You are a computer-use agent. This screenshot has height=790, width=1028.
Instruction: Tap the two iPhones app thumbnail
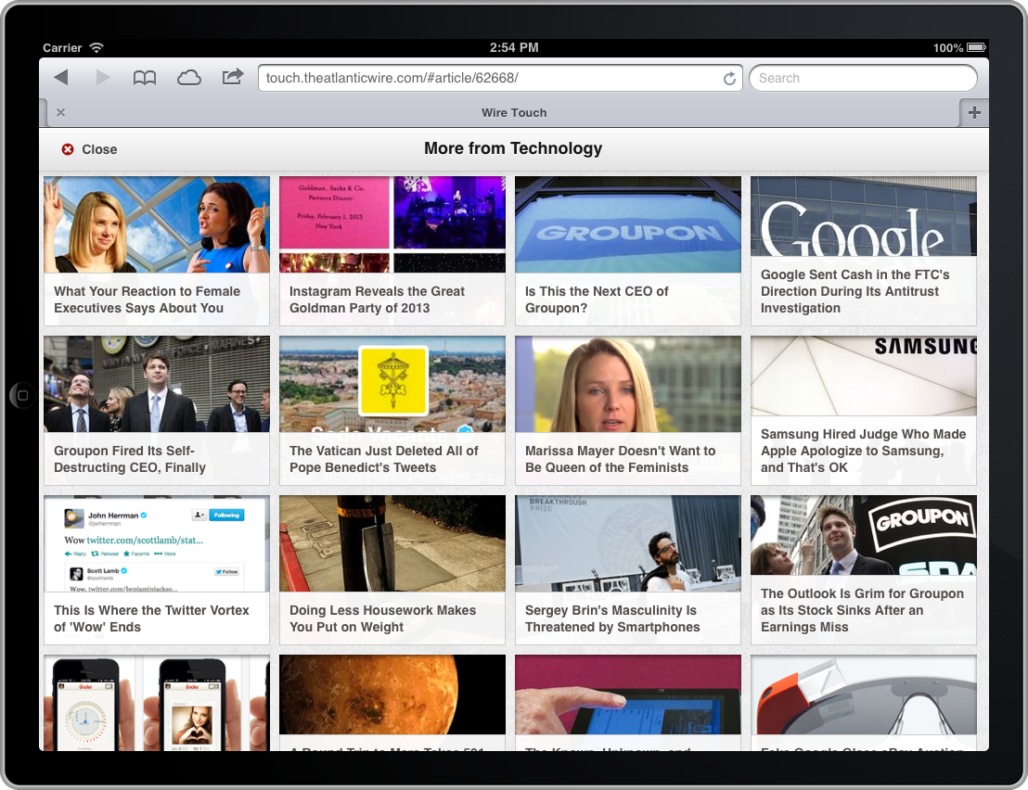[157, 703]
